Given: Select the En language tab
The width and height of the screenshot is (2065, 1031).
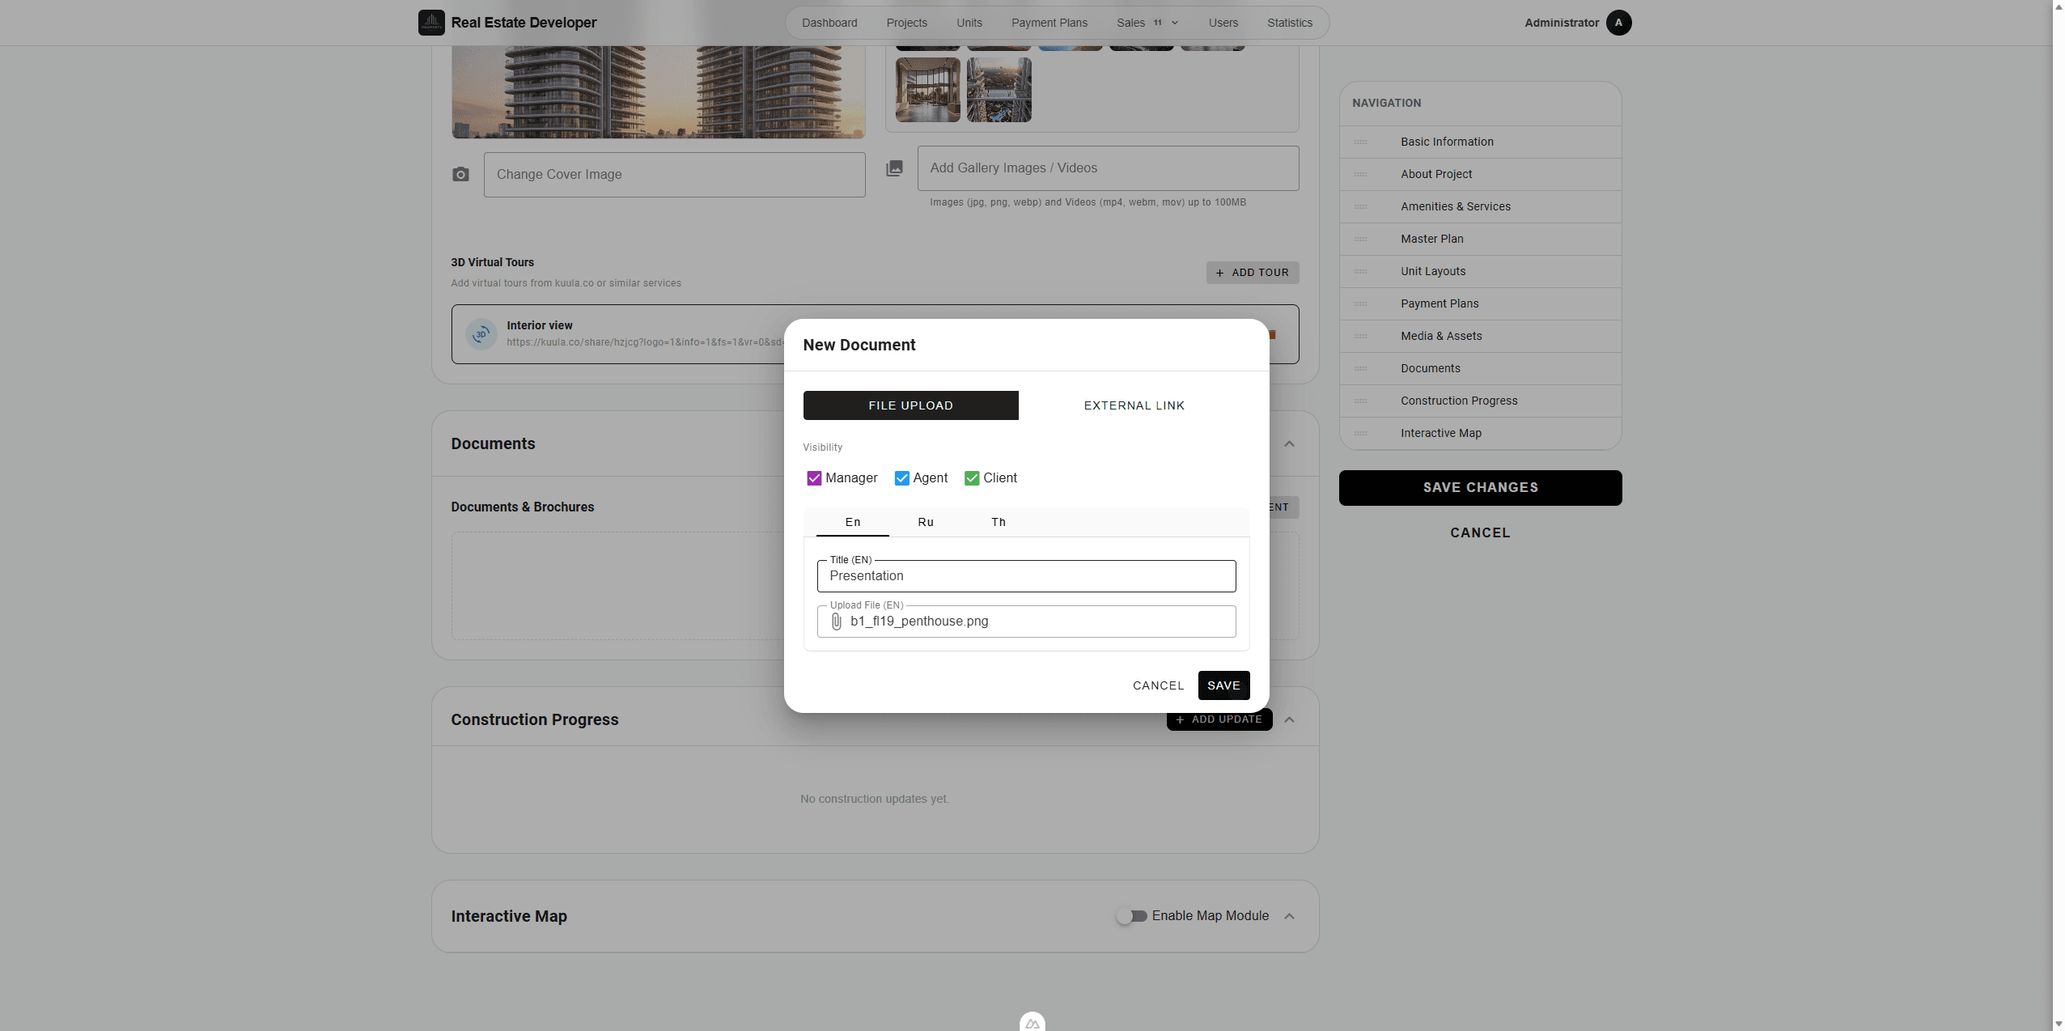Looking at the screenshot, I should (x=853, y=522).
